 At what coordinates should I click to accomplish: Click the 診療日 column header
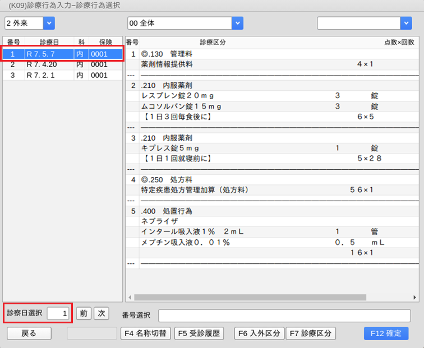(x=49, y=42)
